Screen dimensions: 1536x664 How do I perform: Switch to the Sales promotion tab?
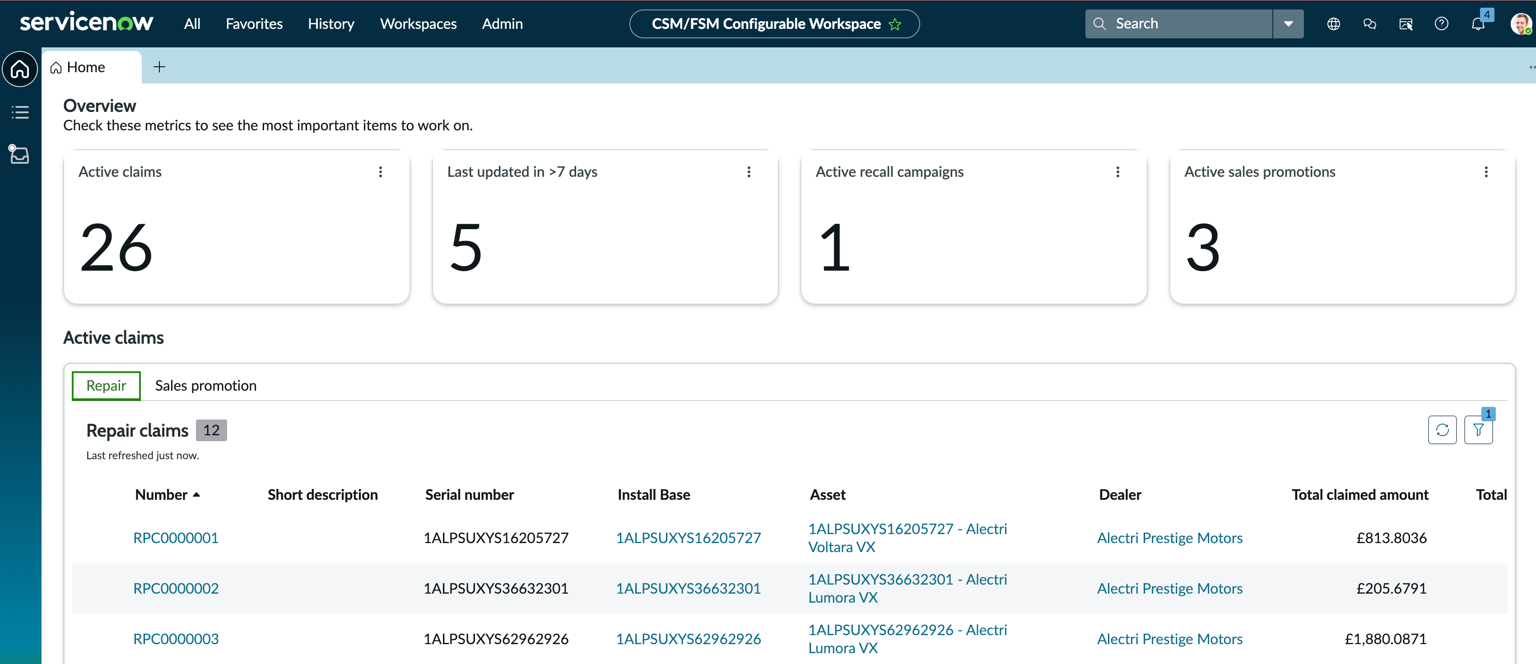pos(206,386)
